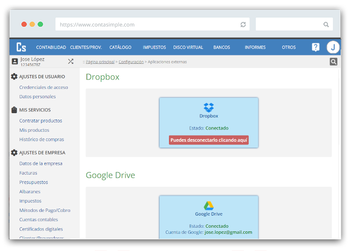This screenshot has width=350, height=251.
Task: Open the Disco Virtual menu
Action: (188, 47)
